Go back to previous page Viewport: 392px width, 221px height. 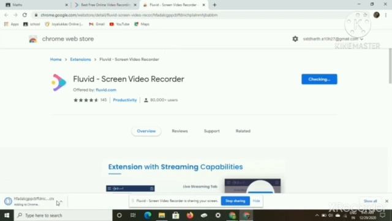click(x=6, y=15)
